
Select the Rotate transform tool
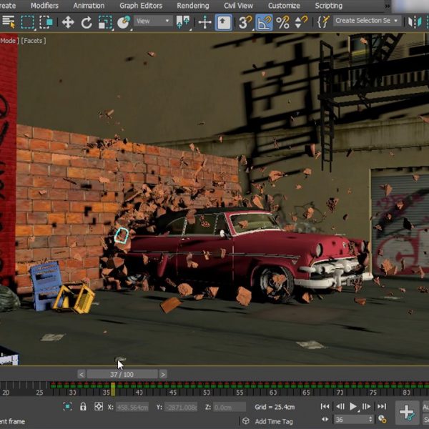[87, 22]
